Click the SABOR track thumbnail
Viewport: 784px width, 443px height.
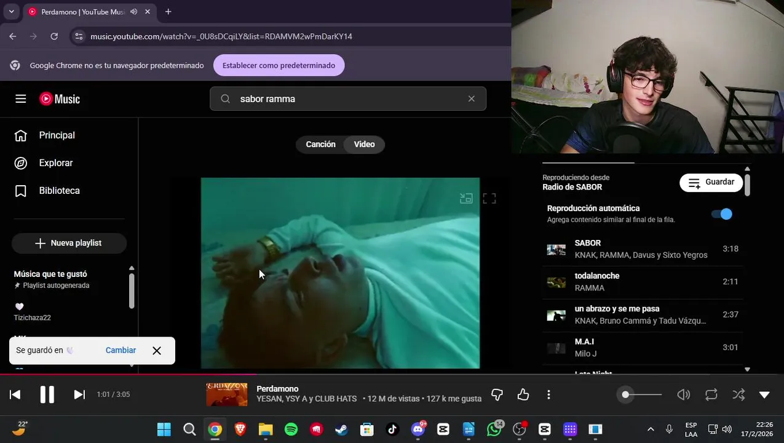pyautogui.click(x=556, y=249)
